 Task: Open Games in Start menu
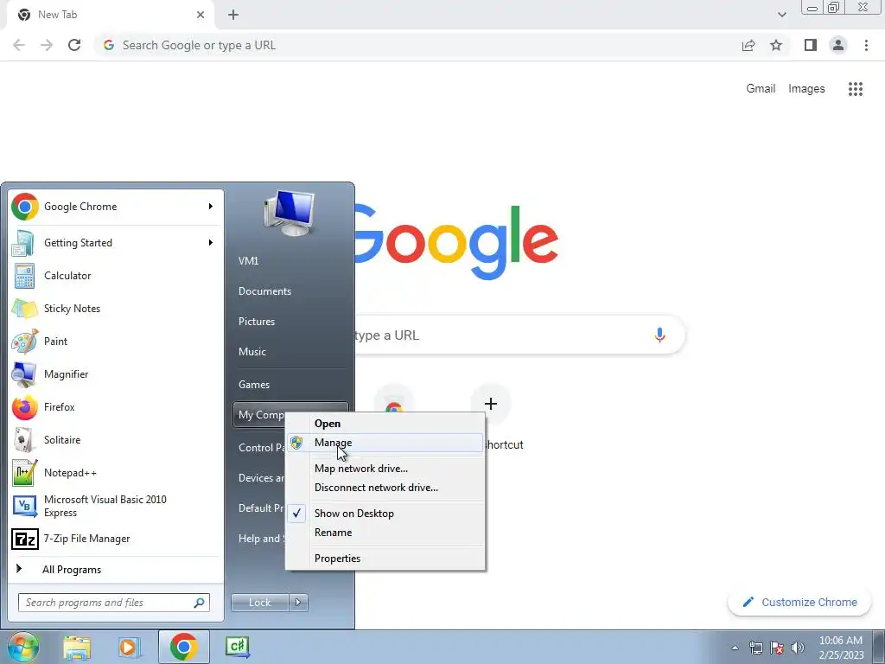point(291,385)
